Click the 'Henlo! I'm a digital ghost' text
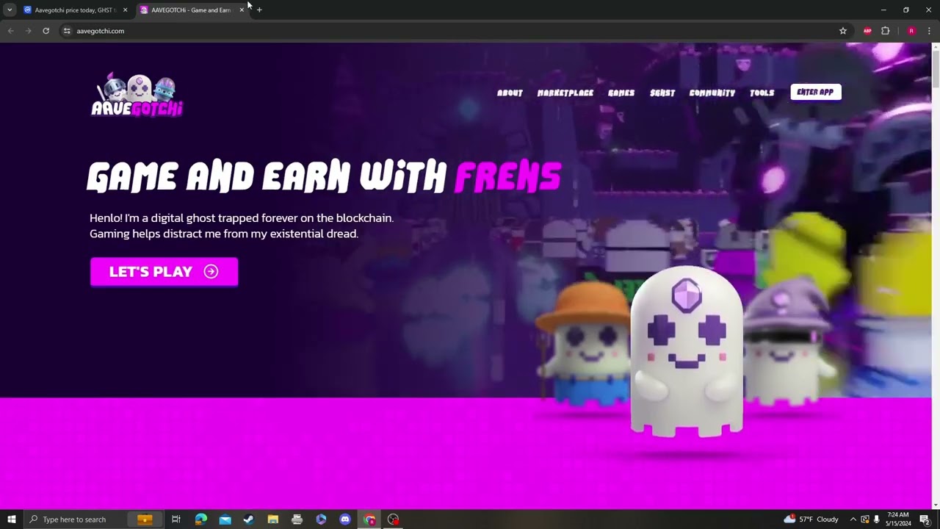This screenshot has height=529, width=940. pos(242,226)
